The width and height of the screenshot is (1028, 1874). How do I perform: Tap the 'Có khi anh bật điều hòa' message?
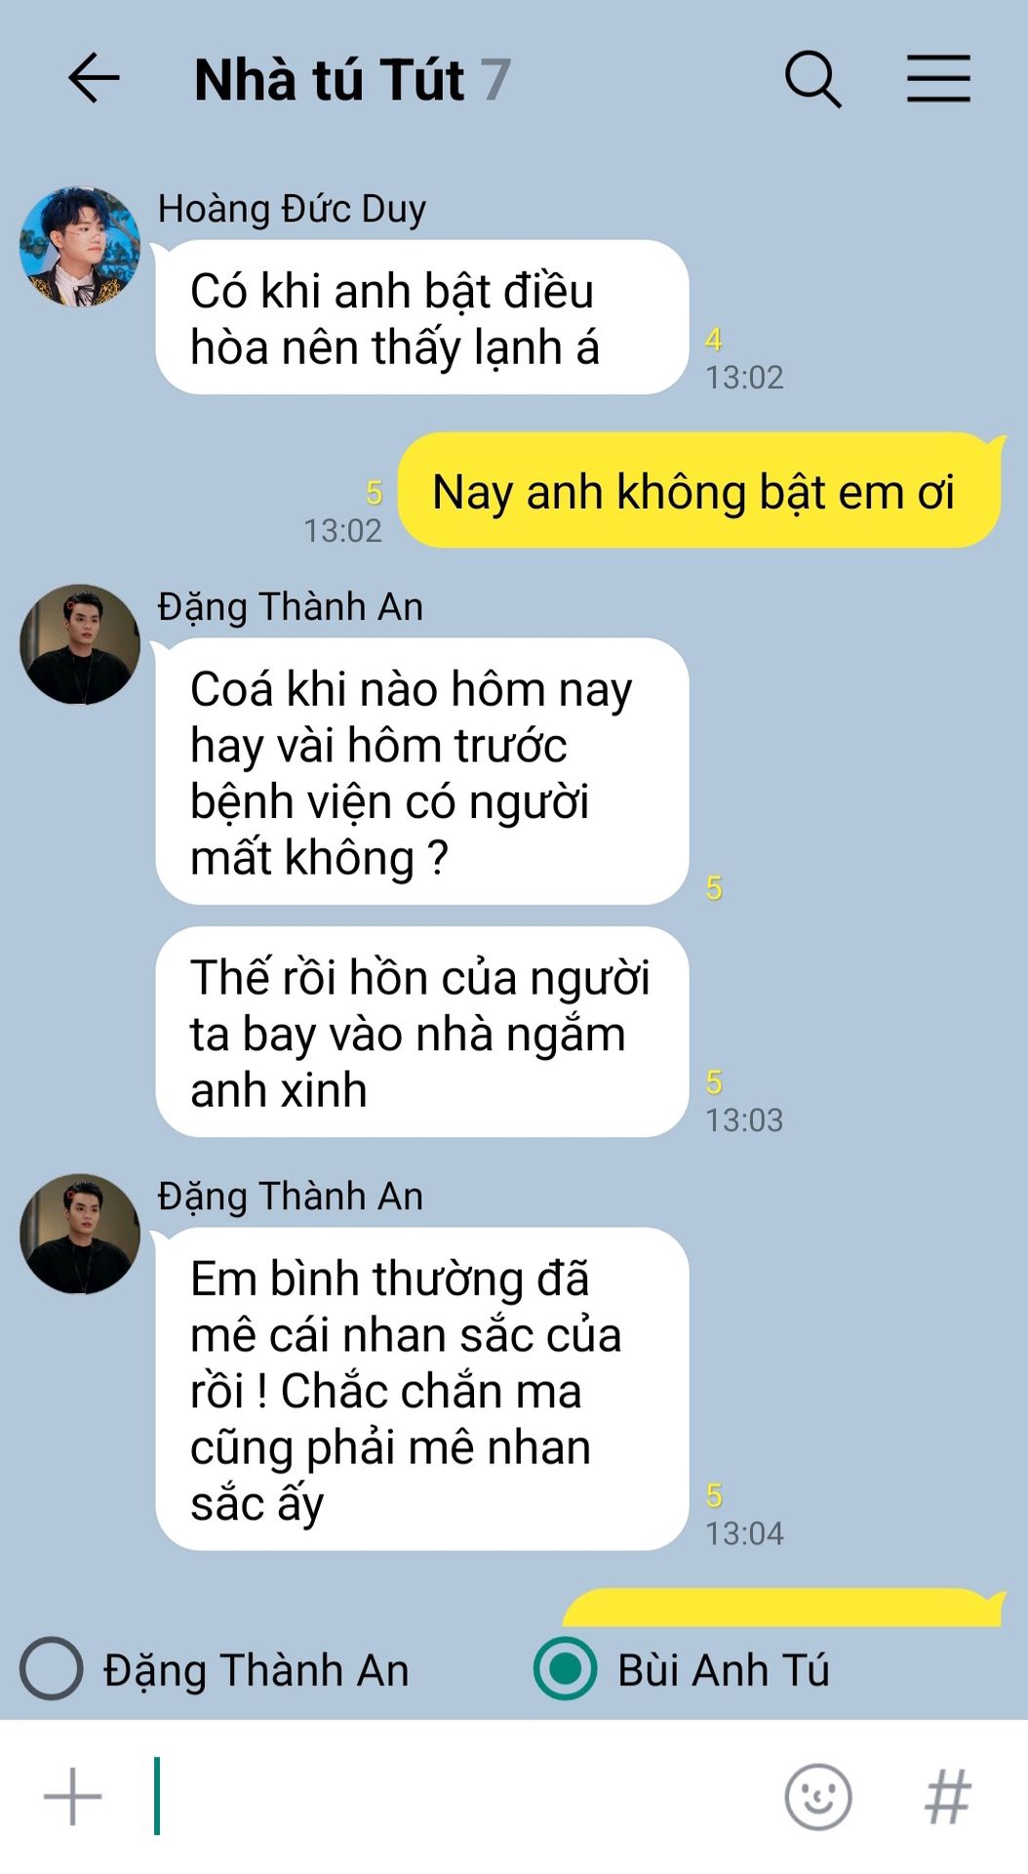click(x=422, y=318)
